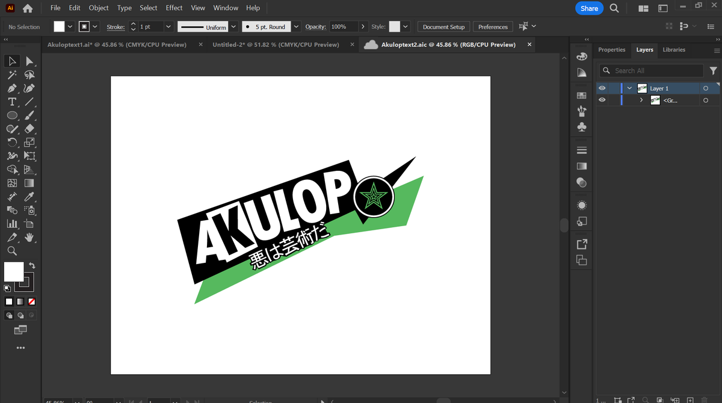Activate the Pen tool
722x403 pixels.
coord(12,88)
